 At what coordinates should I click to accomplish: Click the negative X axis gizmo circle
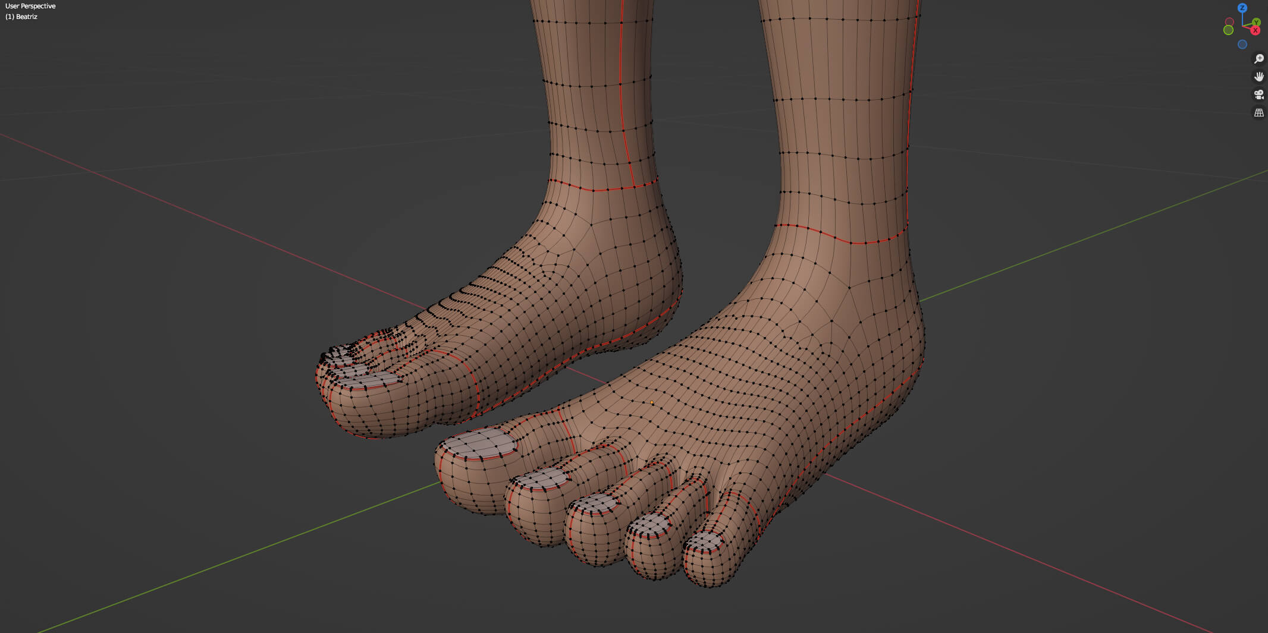tap(1229, 22)
